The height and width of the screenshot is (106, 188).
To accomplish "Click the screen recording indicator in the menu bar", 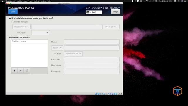I will [132, 1].
